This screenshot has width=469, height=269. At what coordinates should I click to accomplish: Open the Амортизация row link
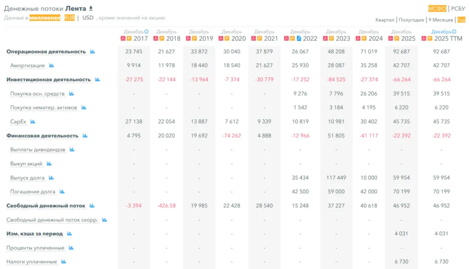tap(27, 66)
